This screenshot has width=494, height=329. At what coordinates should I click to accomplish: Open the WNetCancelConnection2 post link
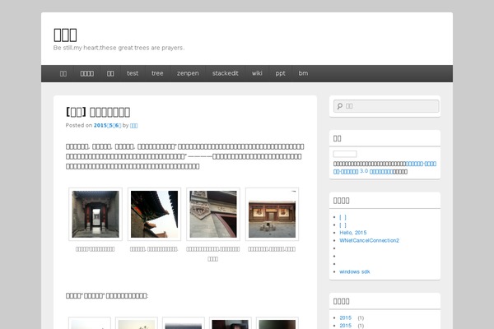369,240
